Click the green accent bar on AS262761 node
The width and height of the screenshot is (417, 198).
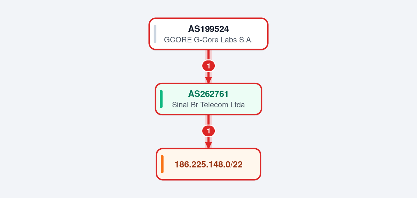(x=161, y=99)
